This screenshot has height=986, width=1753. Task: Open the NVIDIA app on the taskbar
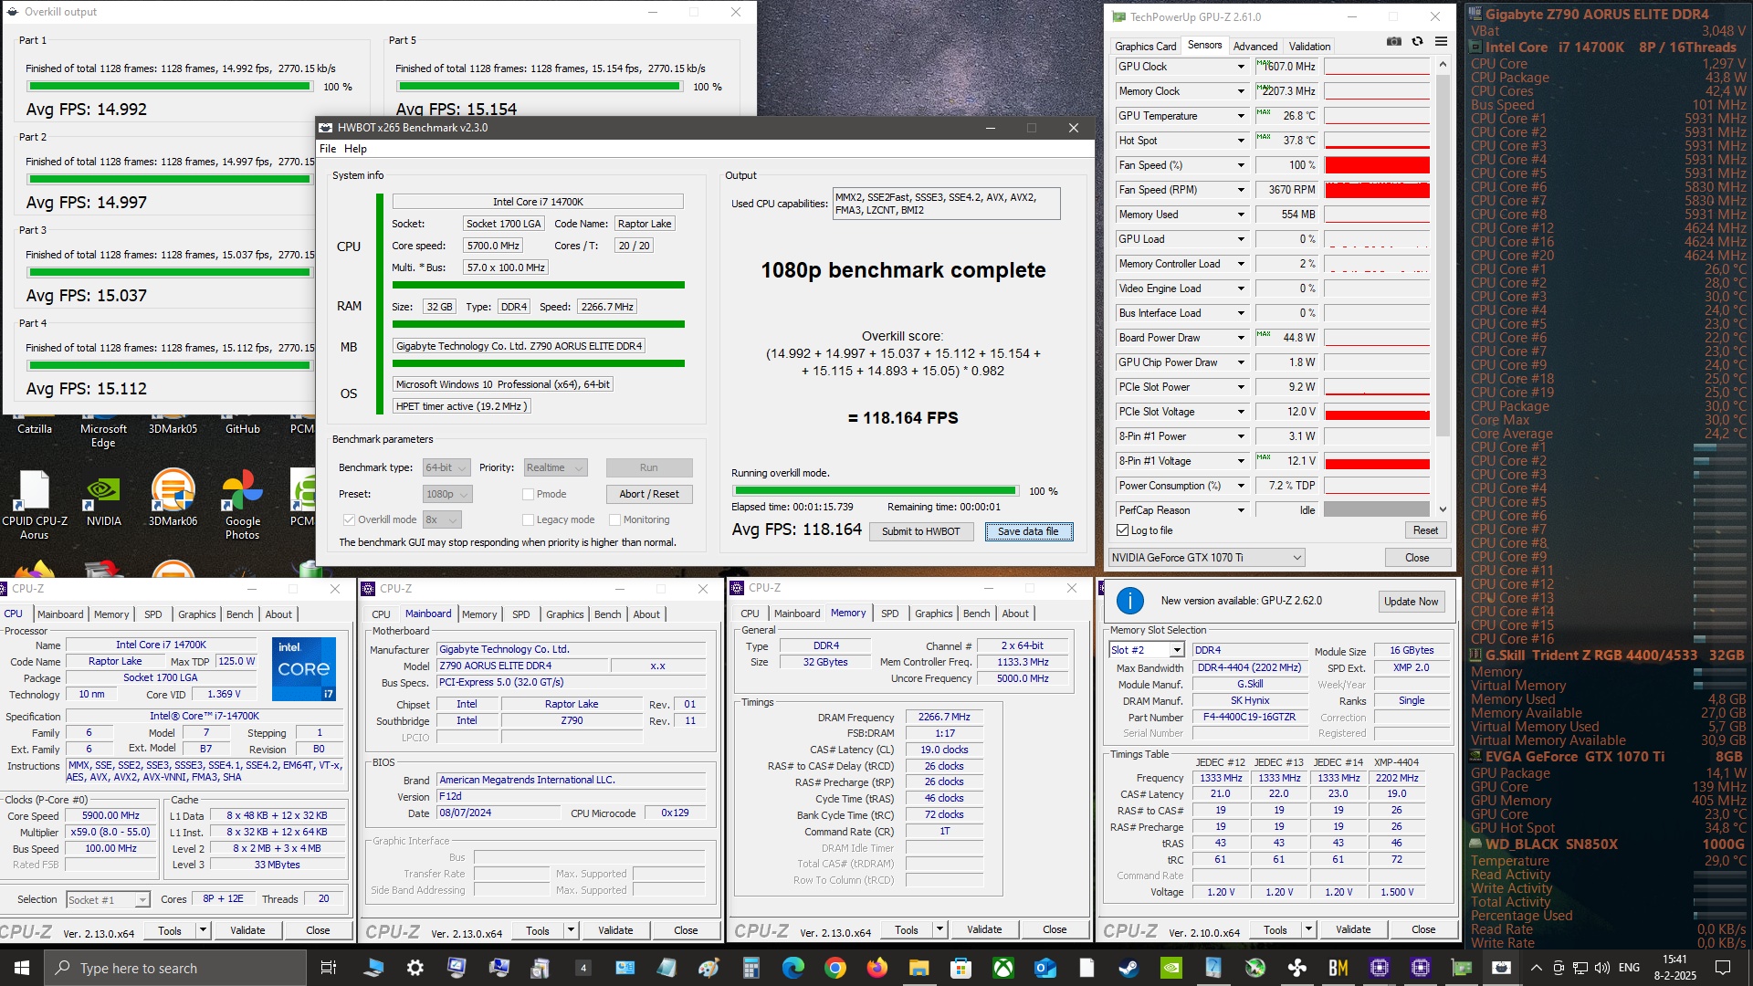coord(1170,968)
